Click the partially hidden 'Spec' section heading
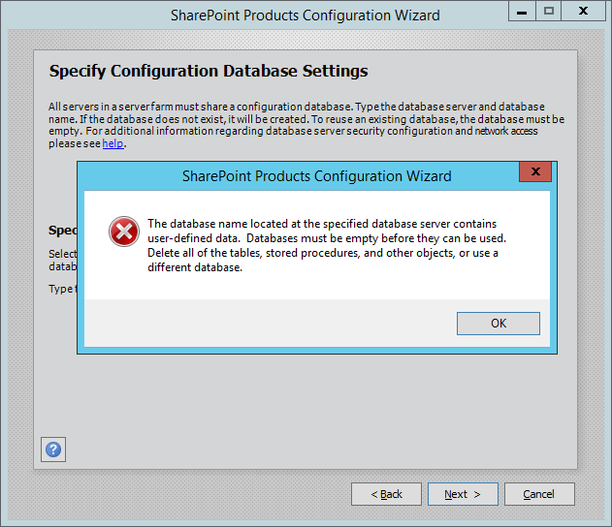 tap(62, 231)
